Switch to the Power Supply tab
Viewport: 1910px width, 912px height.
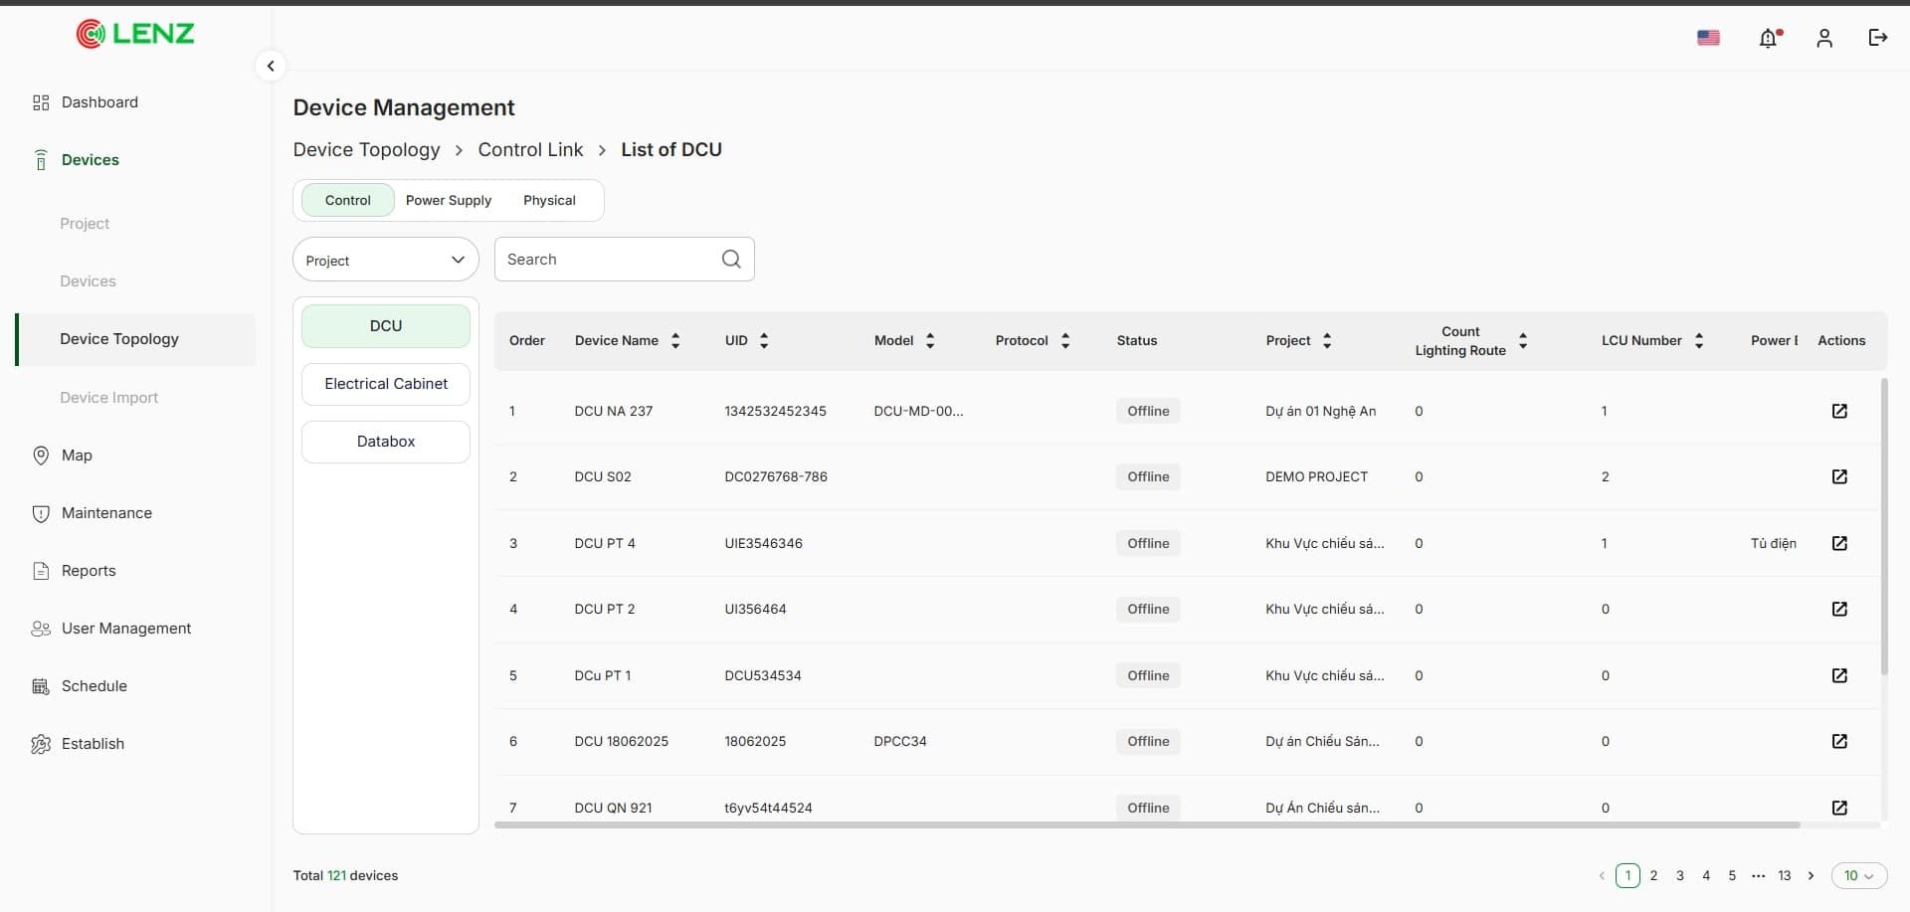(449, 200)
